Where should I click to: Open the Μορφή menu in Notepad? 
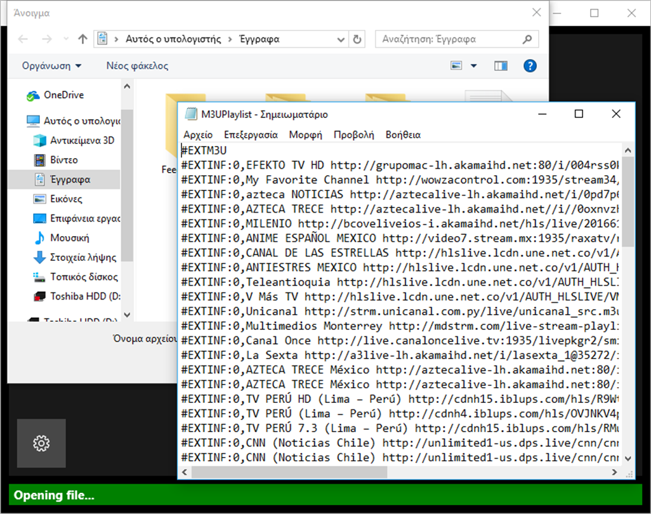click(306, 135)
